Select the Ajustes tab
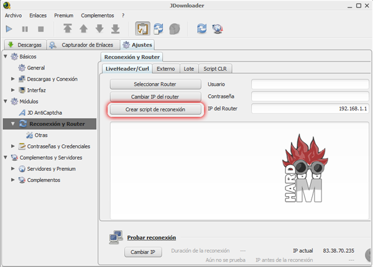The width and height of the screenshot is (373, 267). pyautogui.click(x=137, y=45)
